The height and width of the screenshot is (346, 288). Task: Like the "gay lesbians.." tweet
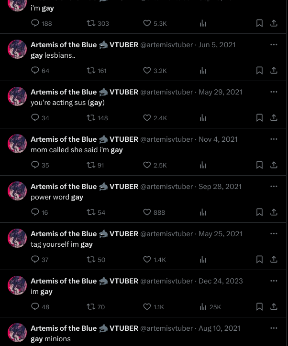(155, 71)
